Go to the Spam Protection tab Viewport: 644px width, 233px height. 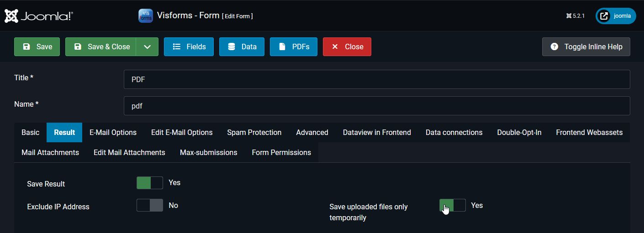tap(254, 132)
